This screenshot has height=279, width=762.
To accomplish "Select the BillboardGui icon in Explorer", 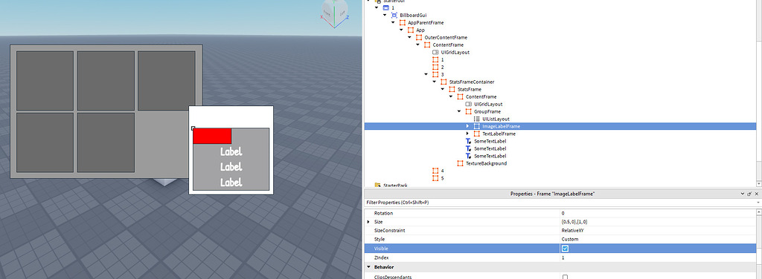I will click(x=394, y=15).
